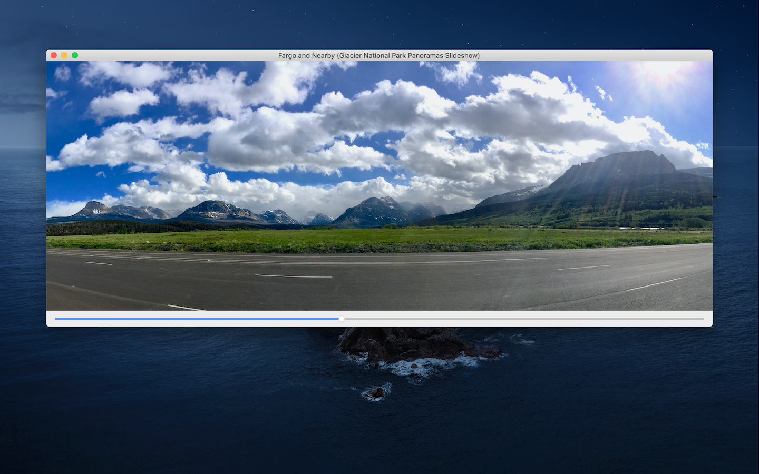Jump to the slider track's beginning

56,319
